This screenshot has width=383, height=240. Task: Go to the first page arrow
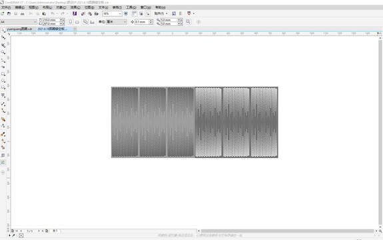pyautogui.click(x=17, y=231)
